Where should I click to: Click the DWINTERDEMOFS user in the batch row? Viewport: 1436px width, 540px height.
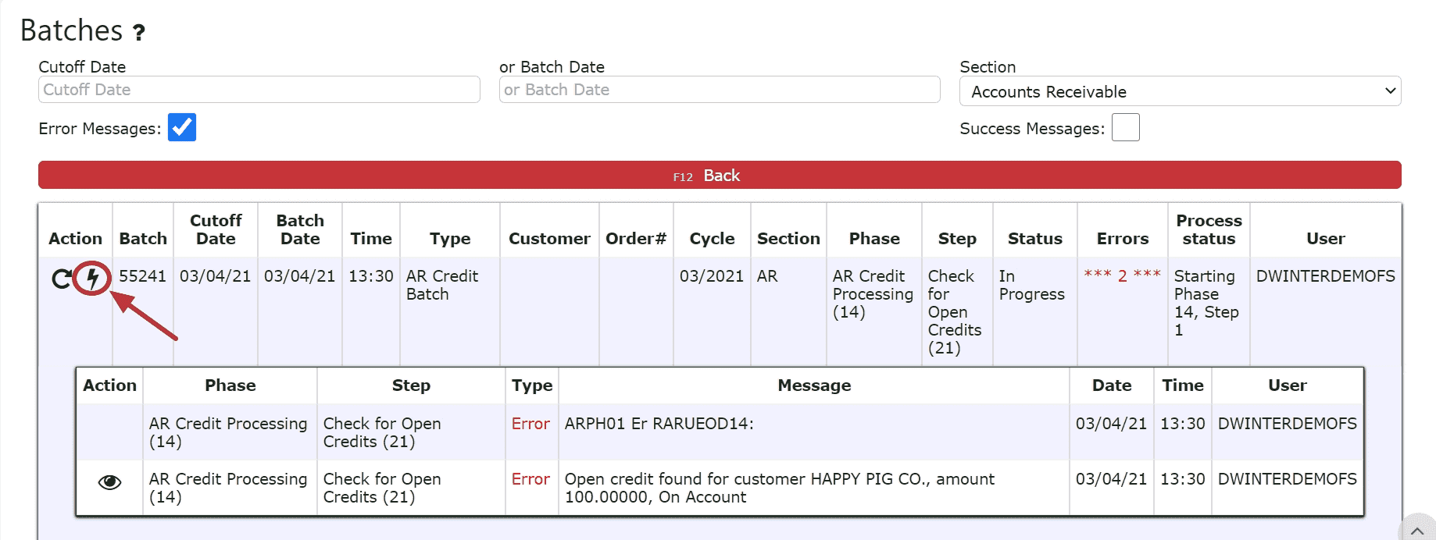(1326, 276)
